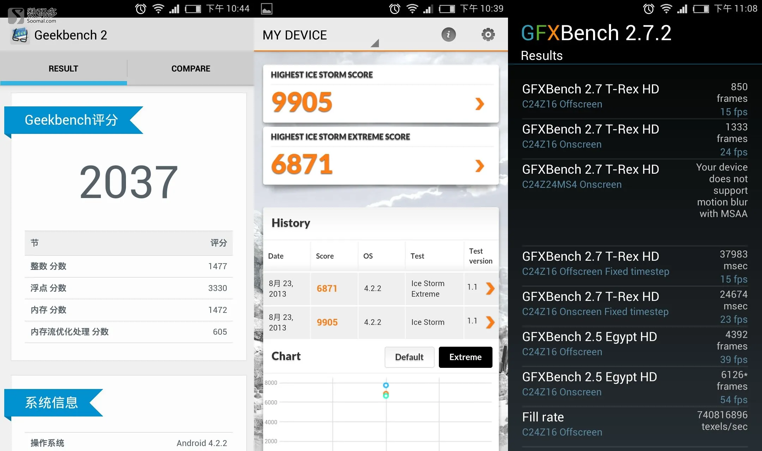
Task: Click the 内存 分数 row 1472
Action: 129,310
